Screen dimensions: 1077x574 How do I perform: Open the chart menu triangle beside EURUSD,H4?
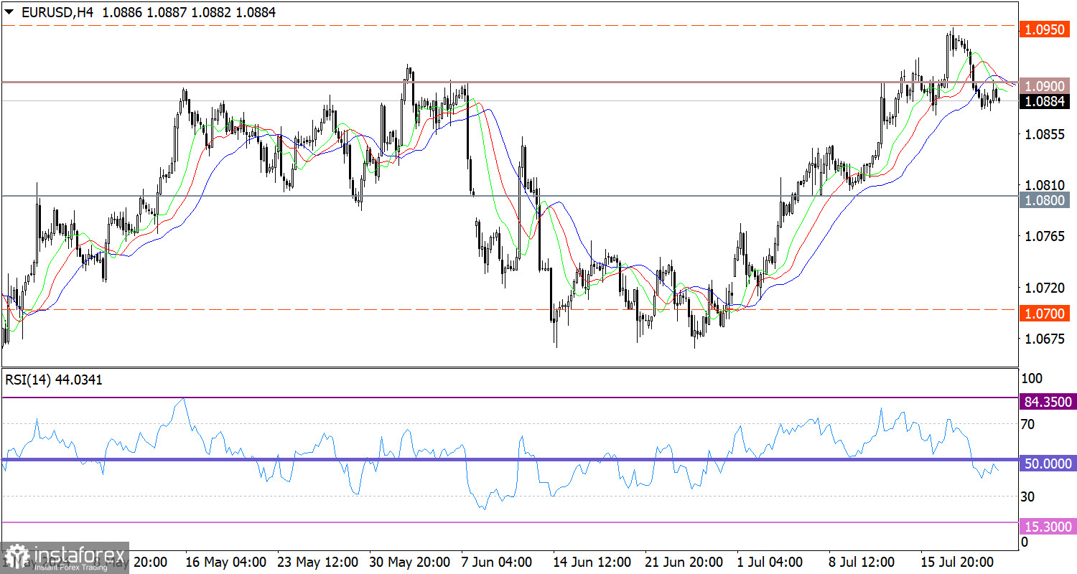tap(9, 13)
